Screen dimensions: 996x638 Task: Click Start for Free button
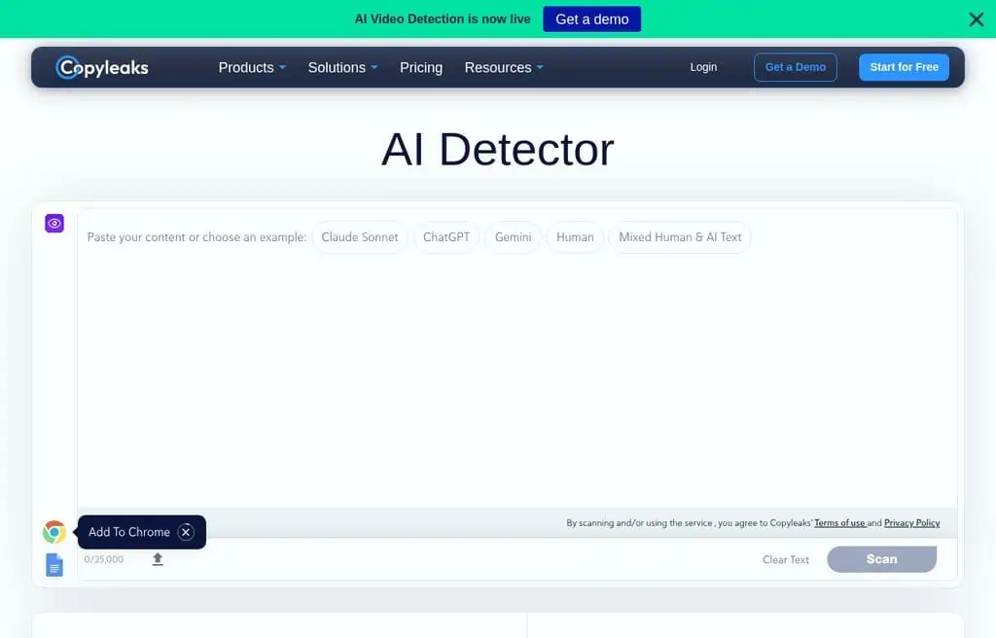point(904,67)
